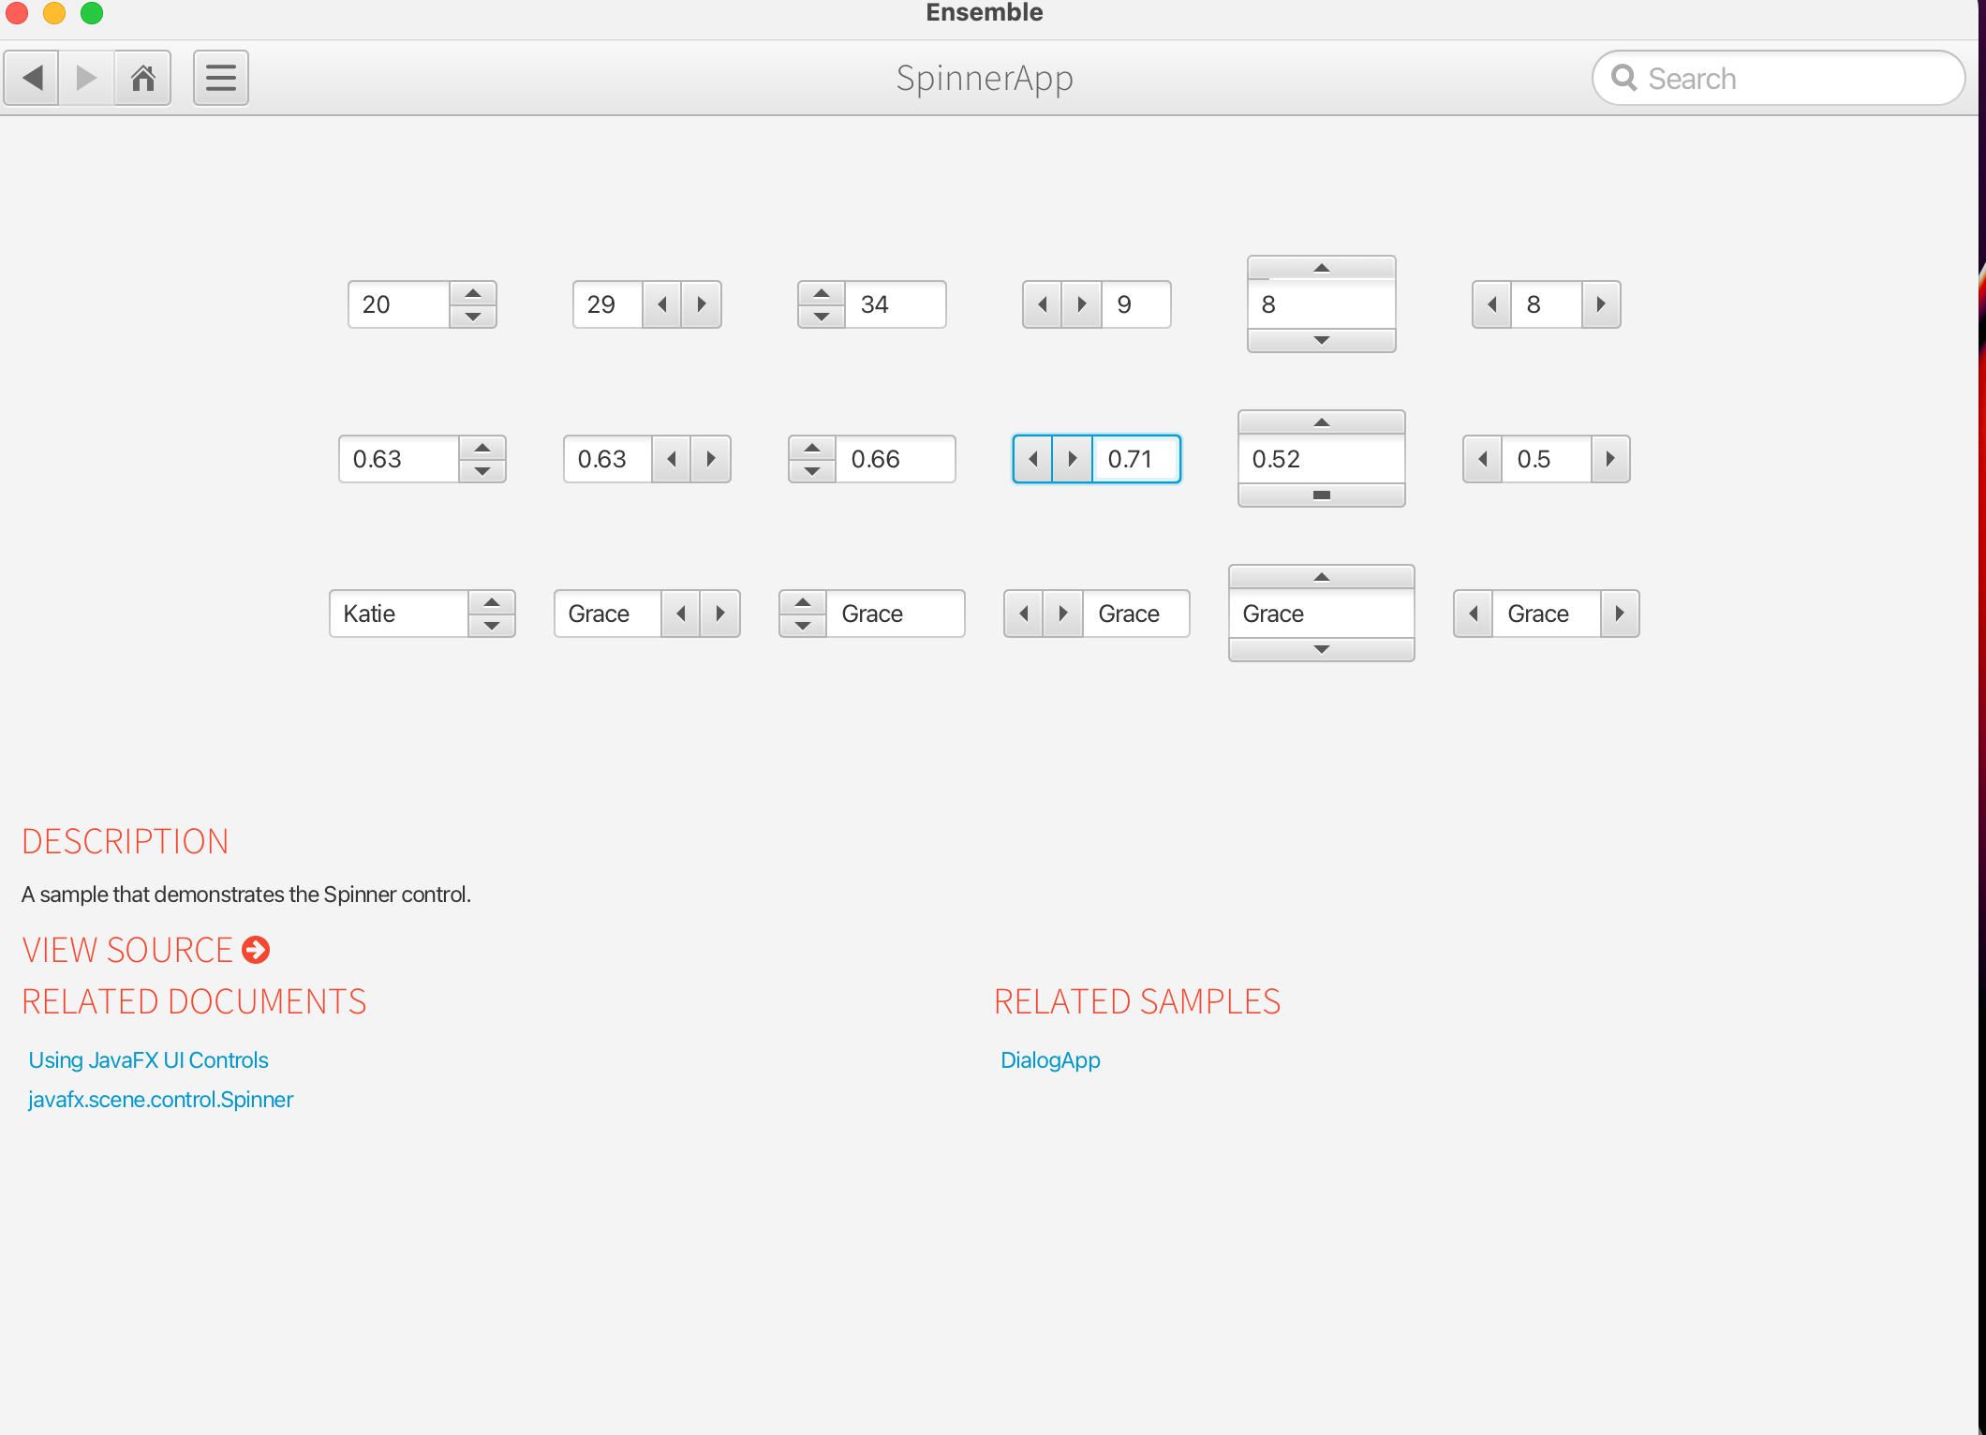1986x1435 pixels.
Task: Open Using JavaFX UI Controls link
Action: 148,1059
